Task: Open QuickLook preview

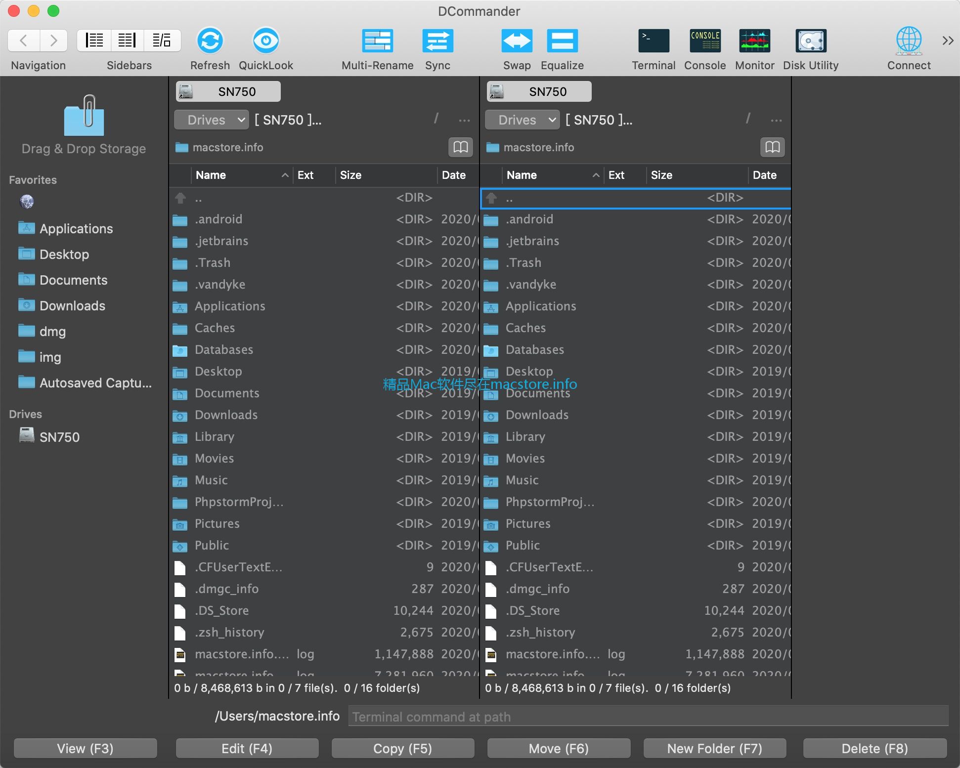Action: pos(266,41)
